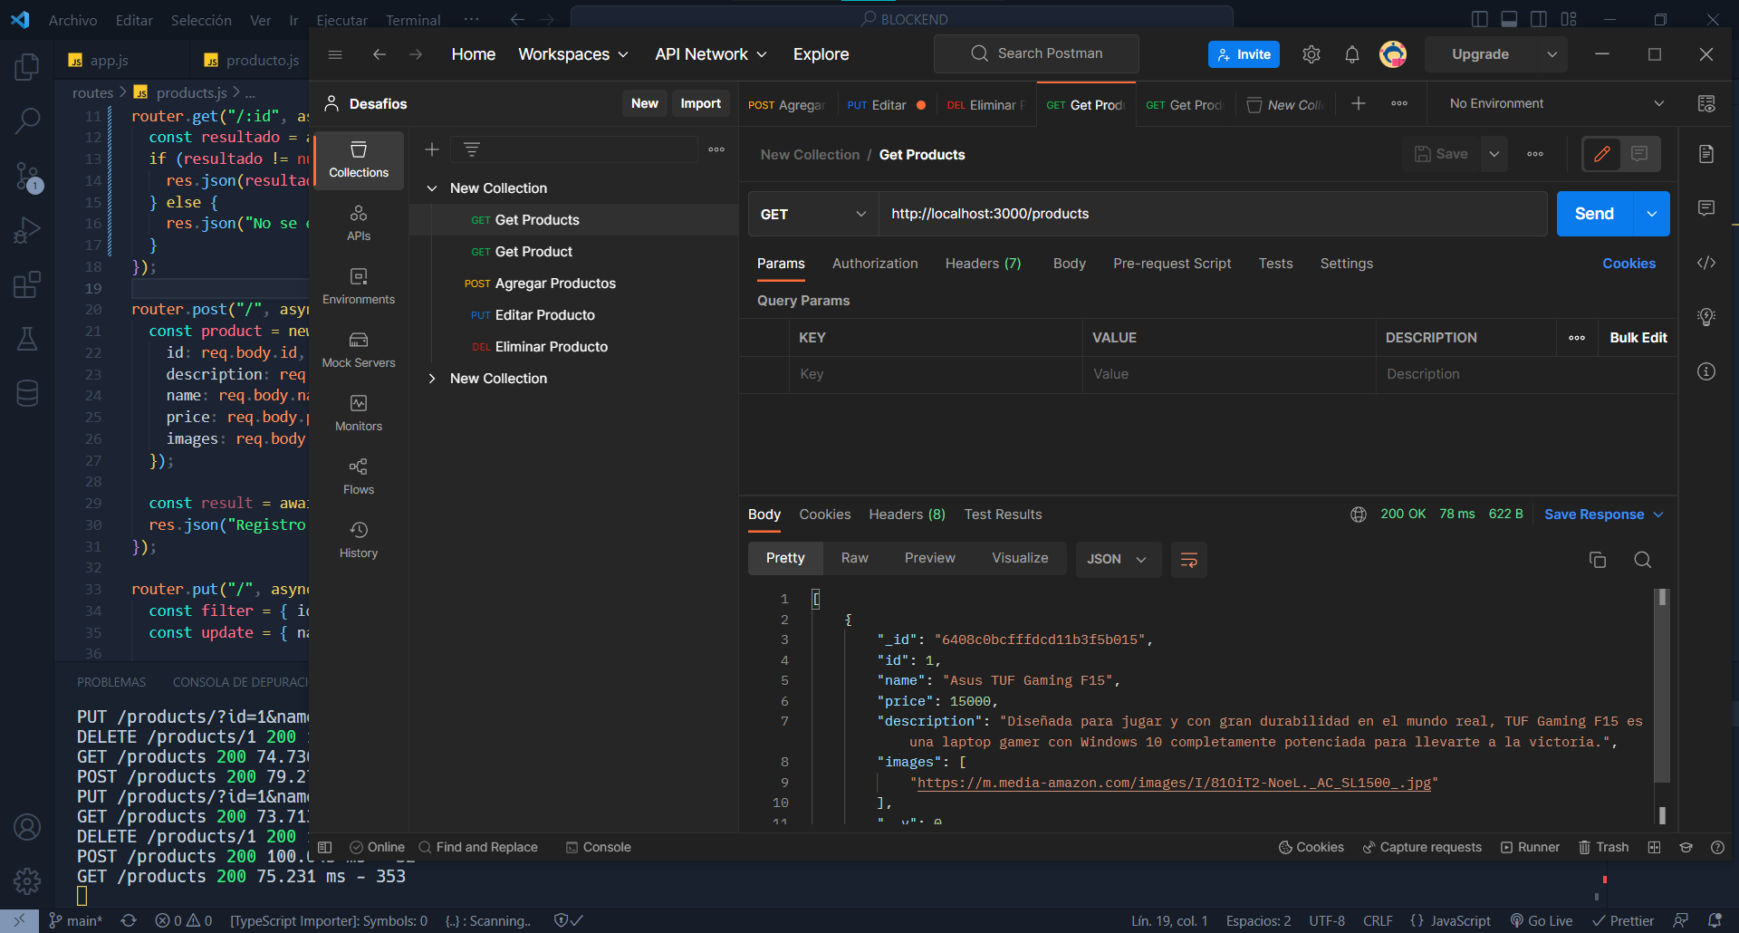Open the Collections sidebar panel

[x=359, y=159]
